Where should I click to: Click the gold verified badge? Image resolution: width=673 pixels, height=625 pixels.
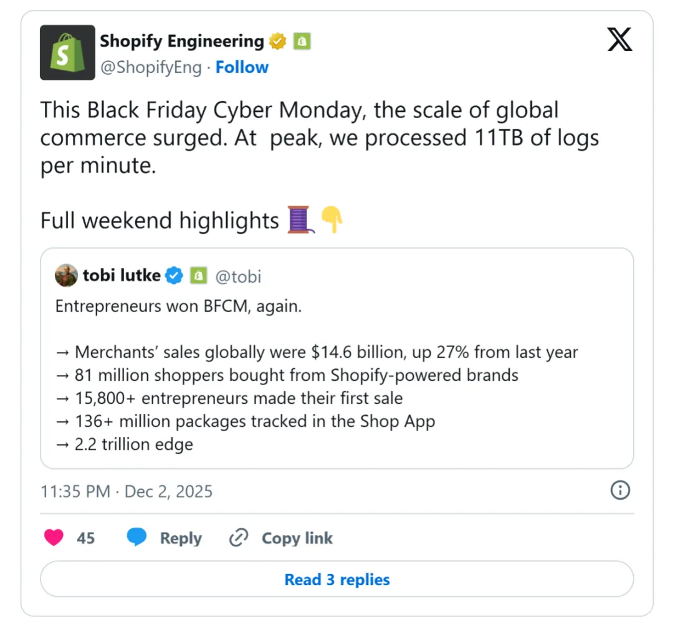278,42
